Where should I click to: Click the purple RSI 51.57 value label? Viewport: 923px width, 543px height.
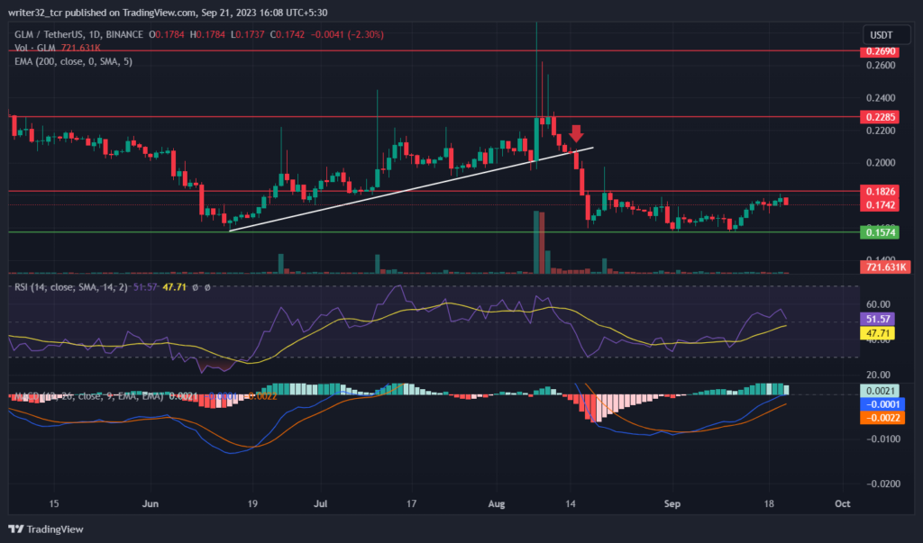coord(878,319)
